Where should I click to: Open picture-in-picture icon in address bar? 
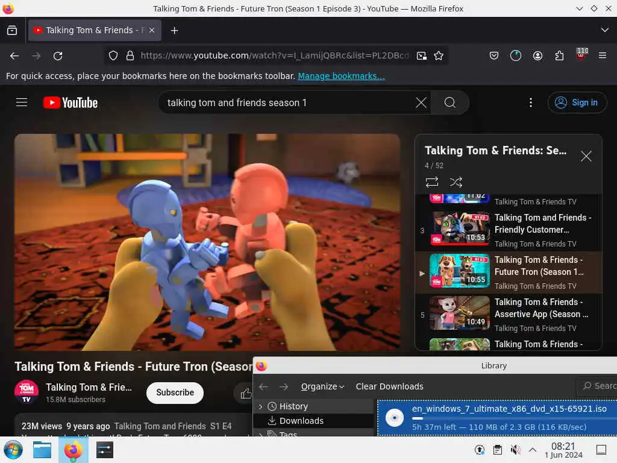(x=421, y=56)
